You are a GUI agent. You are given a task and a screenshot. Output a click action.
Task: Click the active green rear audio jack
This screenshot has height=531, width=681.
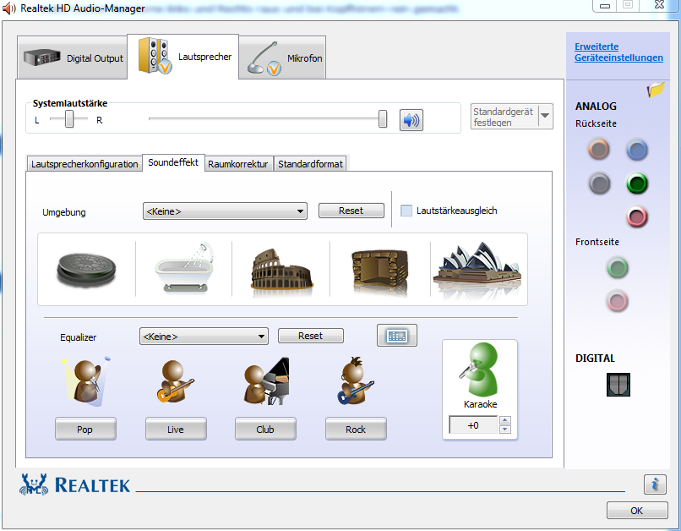click(x=637, y=183)
